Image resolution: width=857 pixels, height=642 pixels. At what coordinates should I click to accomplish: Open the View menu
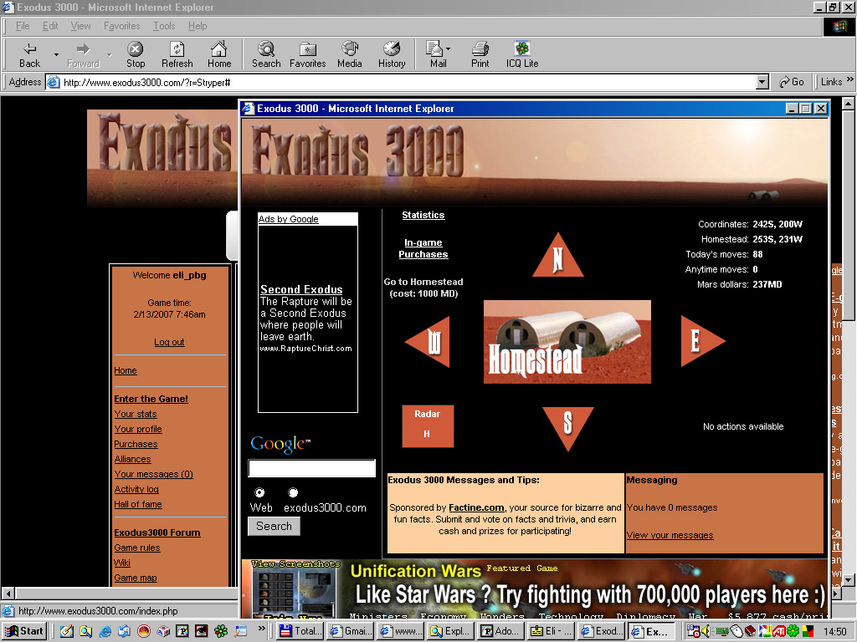click(x=81, y=26)
